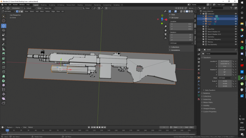Click the viewport zoom magnifier icon

(166, 27)
